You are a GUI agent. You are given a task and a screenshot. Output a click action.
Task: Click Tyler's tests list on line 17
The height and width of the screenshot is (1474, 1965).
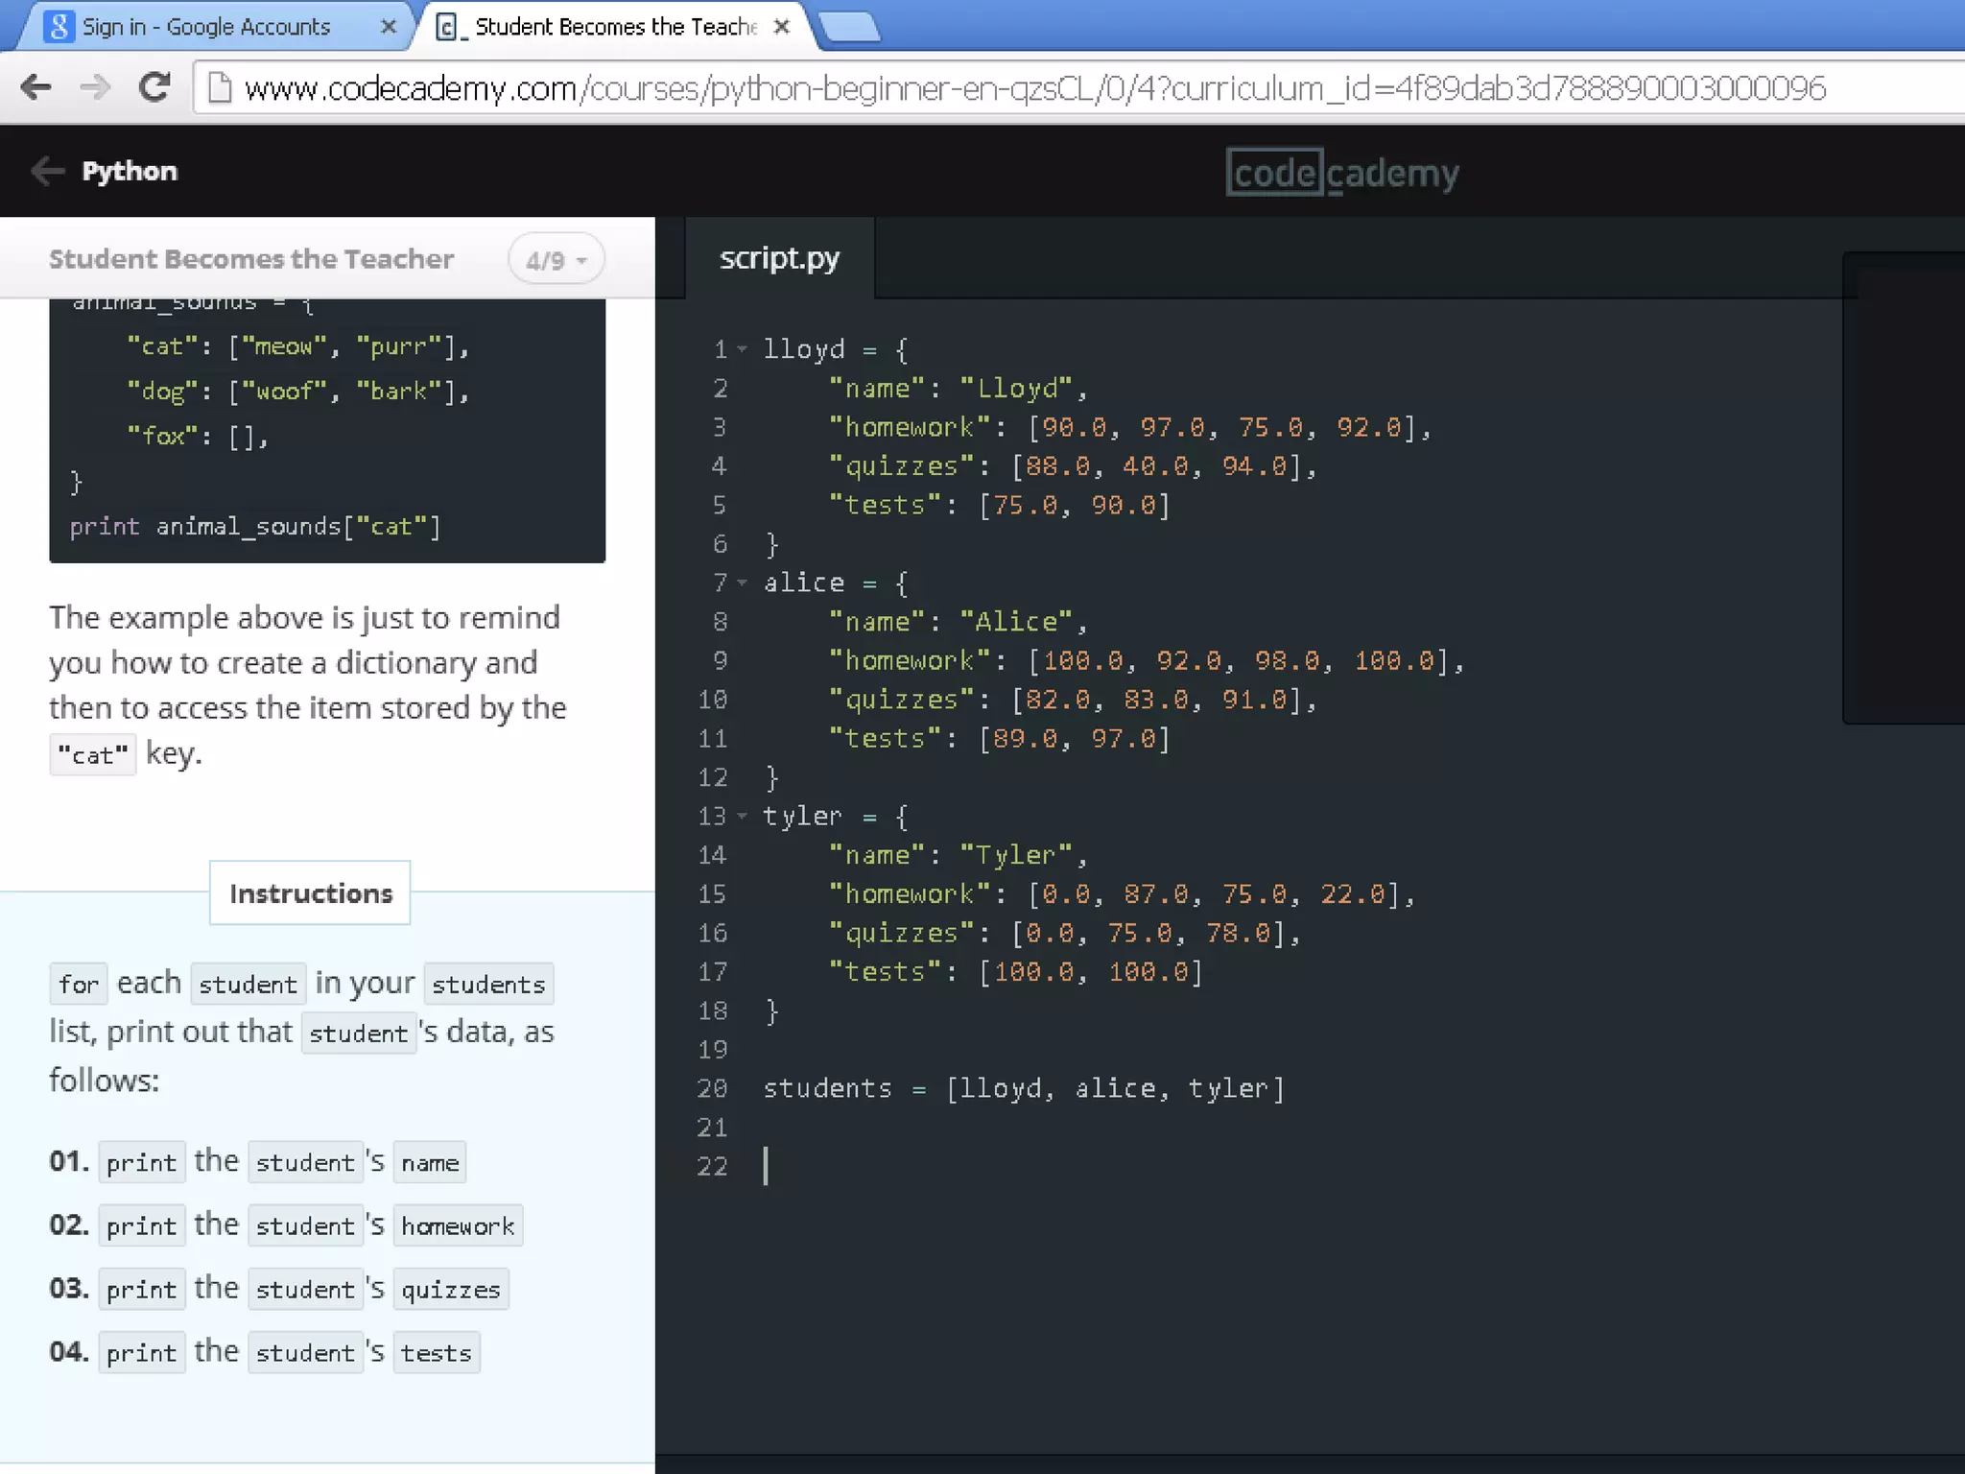(x=1015, y=972)
